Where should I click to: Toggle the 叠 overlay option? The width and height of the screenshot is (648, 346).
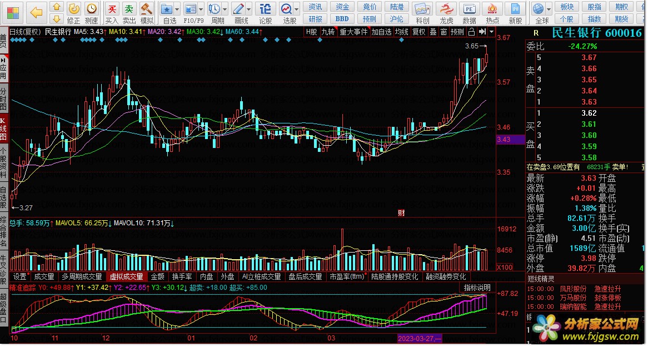pos(433,32)
